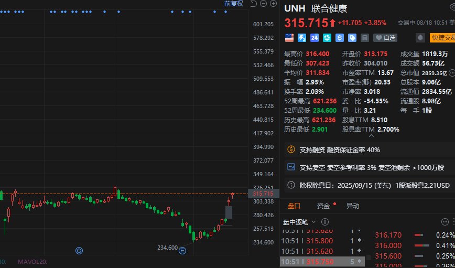Click the teal pie chart icon
The width and height of the screenshot is (455, 268).
(327, 38)
